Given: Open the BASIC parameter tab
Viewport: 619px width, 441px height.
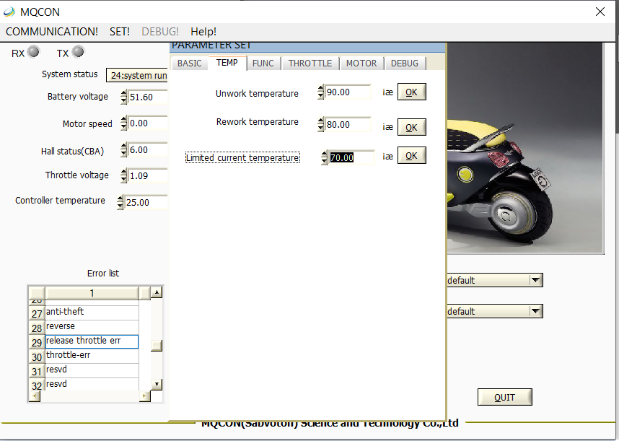Looking at the screenshot, I should tap(190, 64).
